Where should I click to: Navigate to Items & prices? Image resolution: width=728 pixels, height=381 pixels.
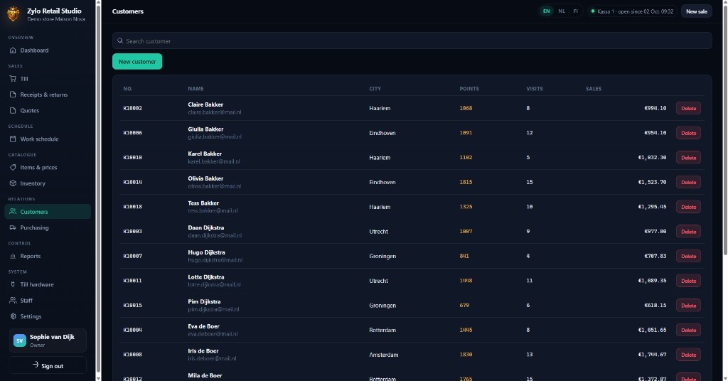(48, 167)
